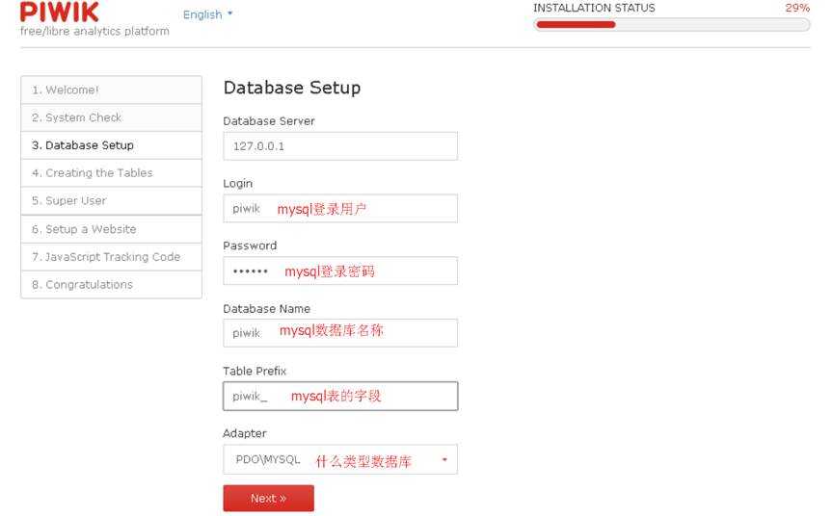Focus the Password input field
The width and height of the screenshot is (833, 516).
(x=340, y=271)
